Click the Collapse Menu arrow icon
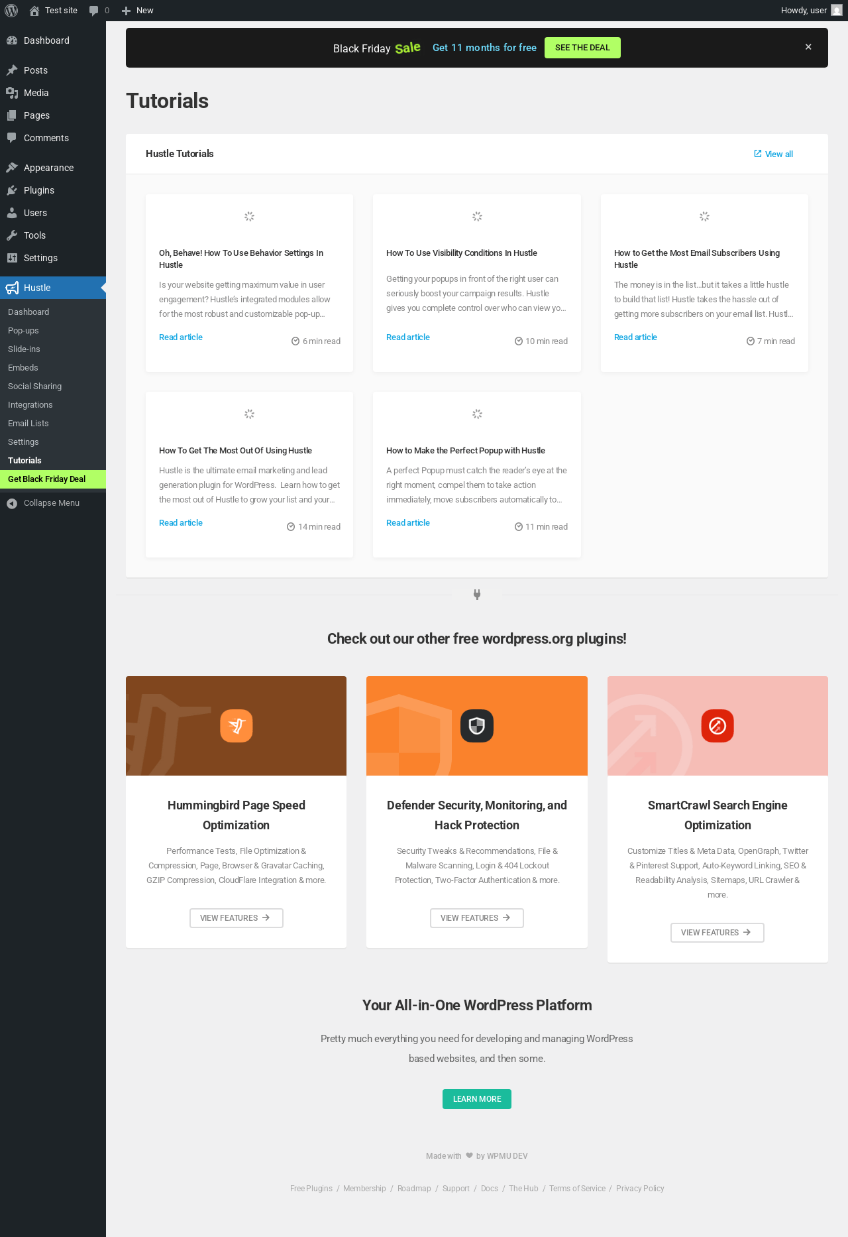The height and width of the screenshot is (1237, 848). (x=12, y=503)
